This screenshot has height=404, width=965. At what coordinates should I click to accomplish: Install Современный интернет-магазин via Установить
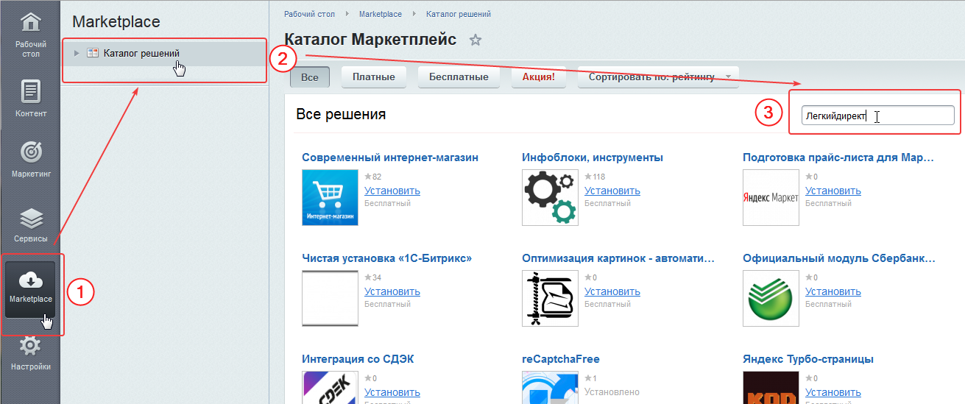click(392, 191)
